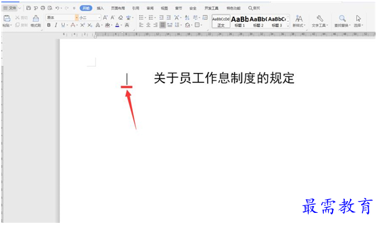Switch to the 插入 tab
This screenshot has width=378, height=226.
[x=100, y=8]
